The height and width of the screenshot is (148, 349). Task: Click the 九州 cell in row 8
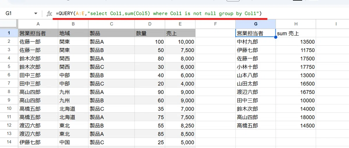(x=73, y=92)
